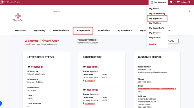Image resolution: width=194 pixels, height=108 pixels.
Task: Open the shopping cart icon in header
Action: (x=178, y=2)
